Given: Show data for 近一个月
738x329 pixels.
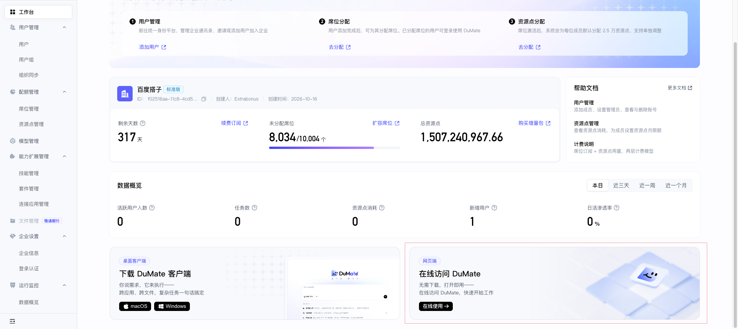Looking at the screenshot, I should pyautogui.click(x=676, y=185).
